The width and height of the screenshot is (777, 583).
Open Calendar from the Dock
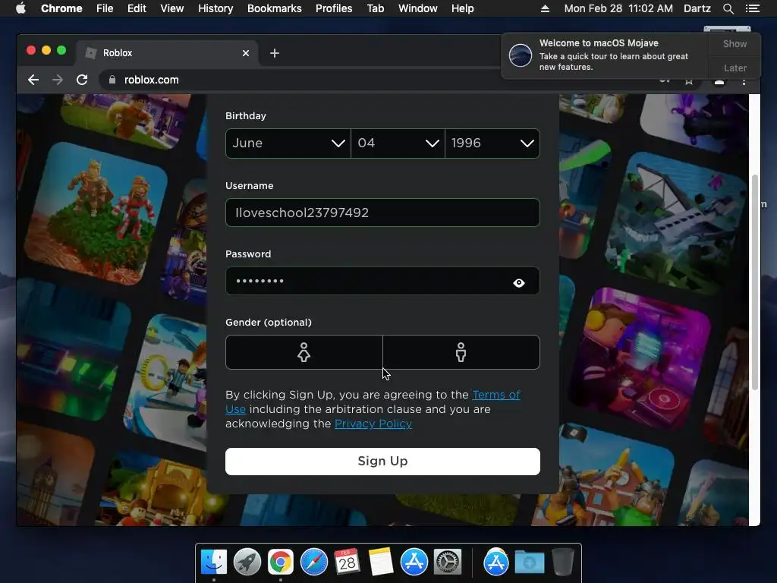pyautogui.click(x=347, y=563)
